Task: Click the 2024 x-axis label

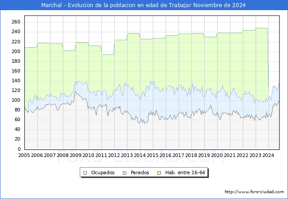Action: (269, 155)
